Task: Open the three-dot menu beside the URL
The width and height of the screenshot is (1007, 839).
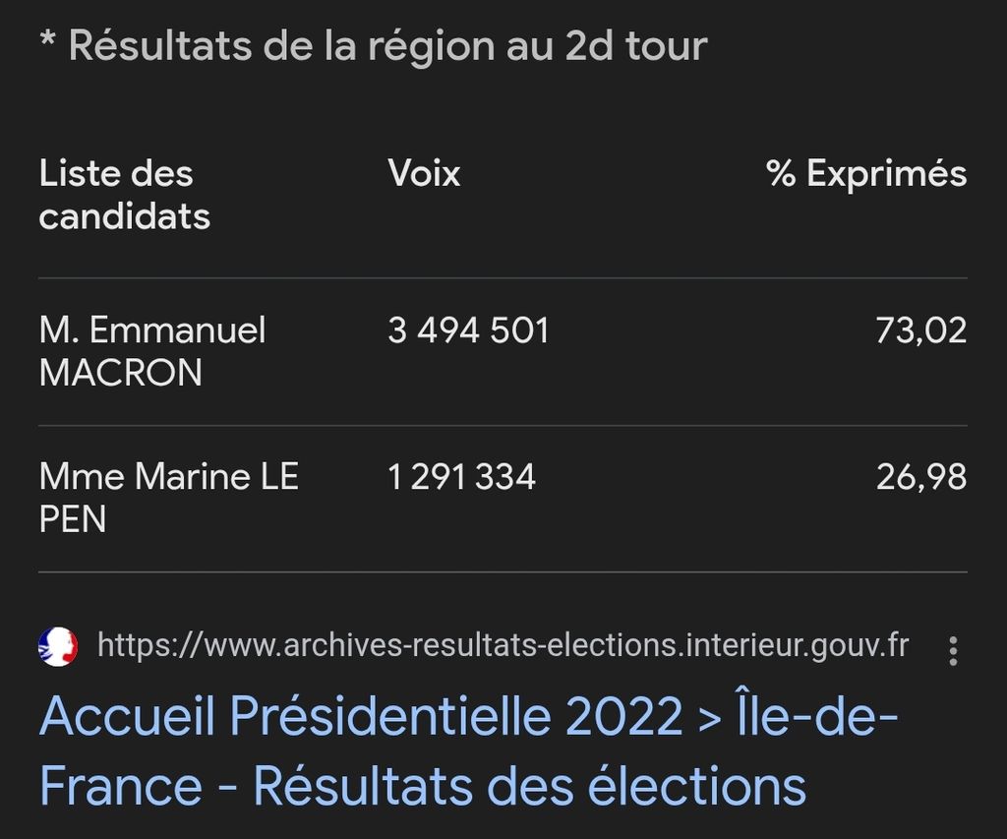Action: [953, 651]
